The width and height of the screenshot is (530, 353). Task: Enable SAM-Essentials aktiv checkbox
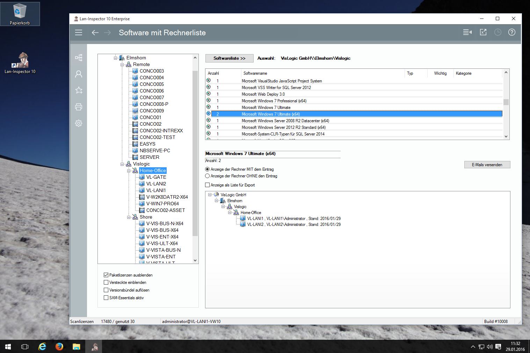pos(106,298)
